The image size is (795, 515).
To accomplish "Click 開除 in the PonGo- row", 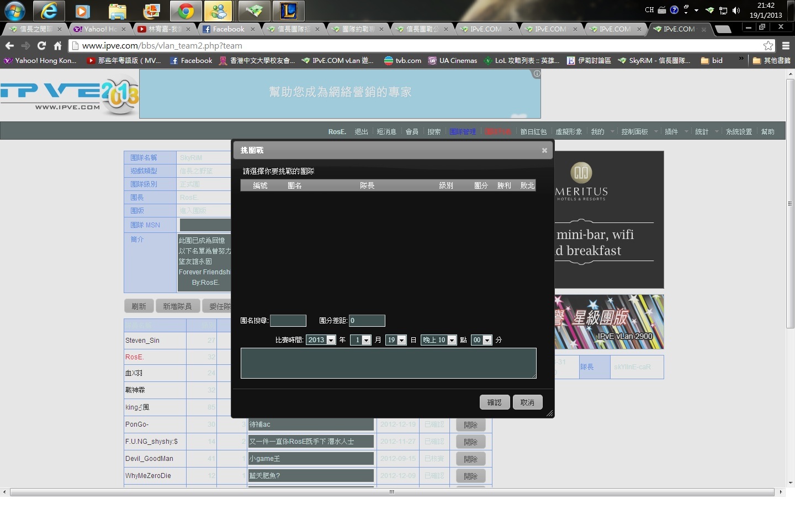I will 470,425.
